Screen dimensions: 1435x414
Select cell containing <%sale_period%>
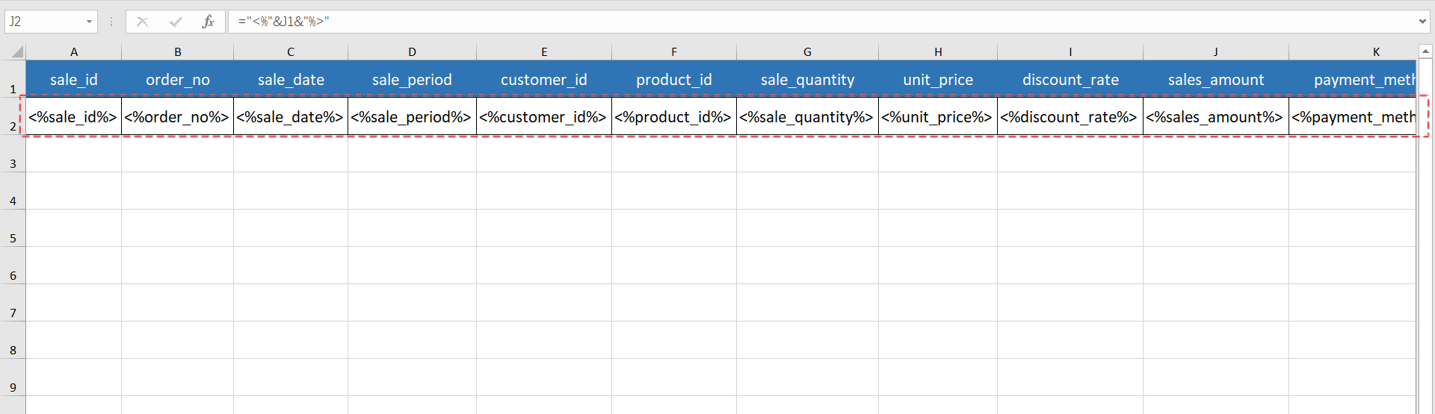click(x=412, y=116)
